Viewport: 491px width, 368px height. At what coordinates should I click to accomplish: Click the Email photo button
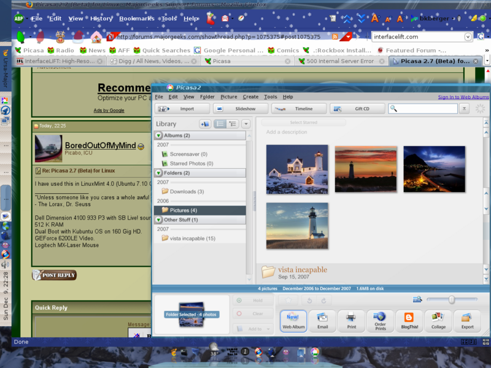[322, 320]
